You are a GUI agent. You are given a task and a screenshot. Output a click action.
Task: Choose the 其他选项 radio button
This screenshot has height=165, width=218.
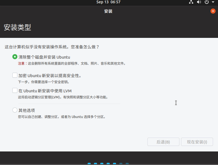[x=15, y=110]
